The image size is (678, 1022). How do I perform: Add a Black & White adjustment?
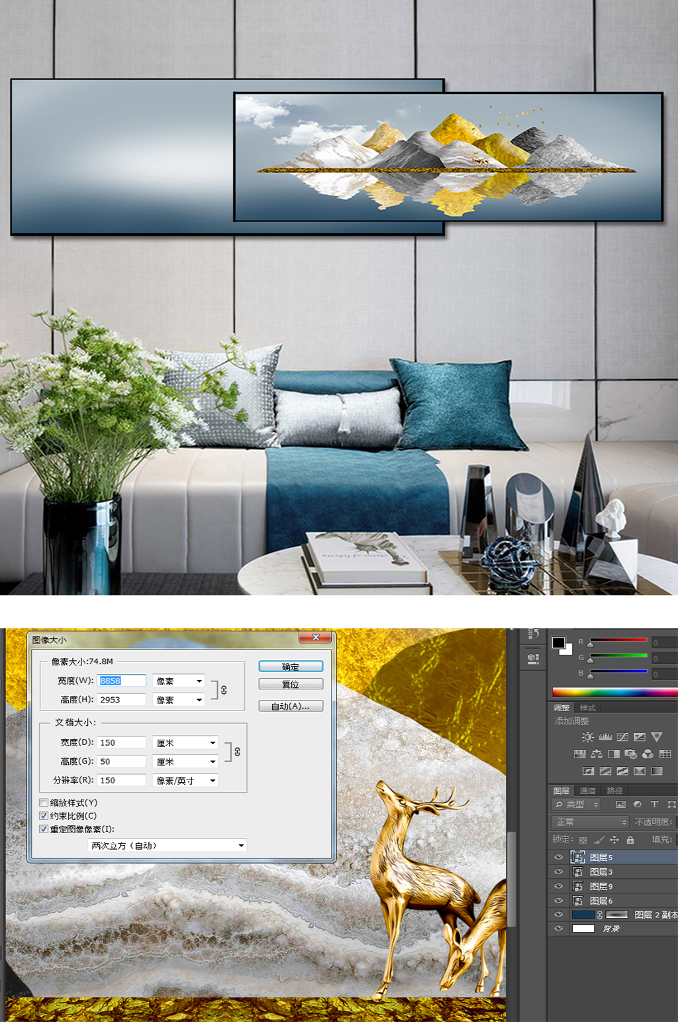pos(614,754)
